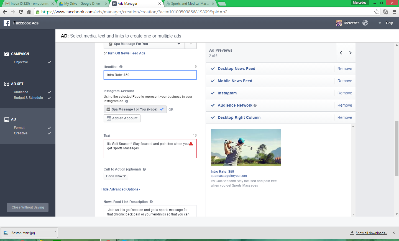
Task: Select the Spa Massage For You (Page) option
Action: [x=135, y=109]
